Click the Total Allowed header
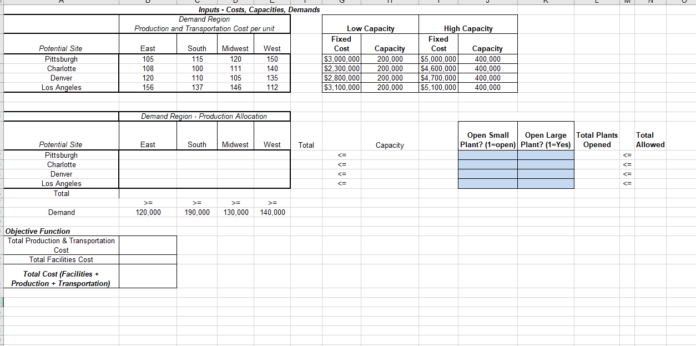Viewport: 696px width, 346px height. click(650, 140)
